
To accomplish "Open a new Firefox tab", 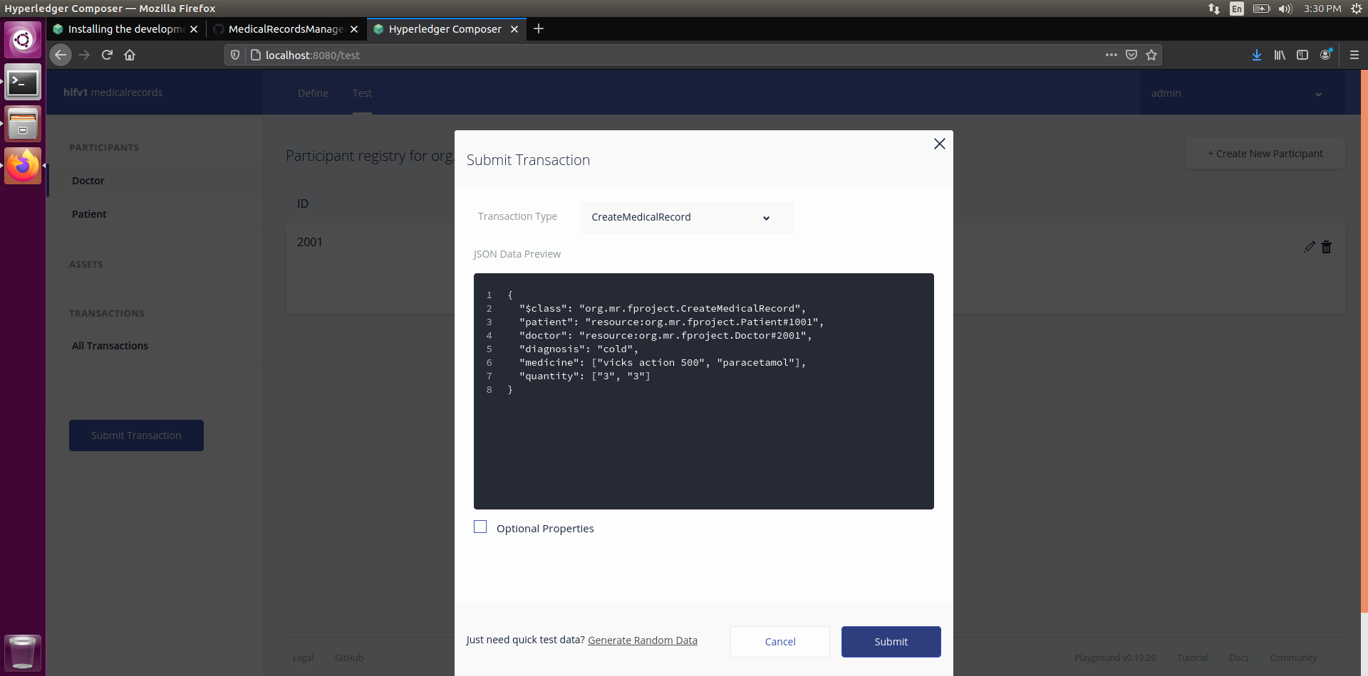I will pyautogui.click(x=539, y=28).
